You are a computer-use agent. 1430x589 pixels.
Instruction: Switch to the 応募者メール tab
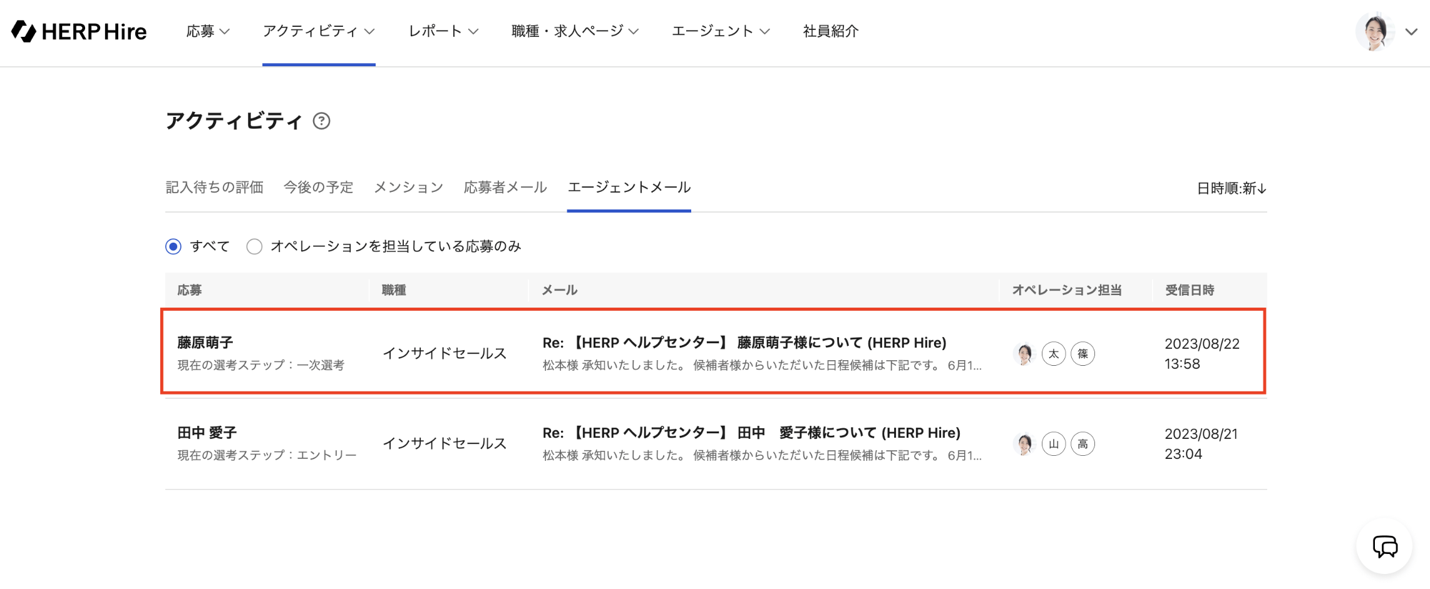[x=505, y=188]
